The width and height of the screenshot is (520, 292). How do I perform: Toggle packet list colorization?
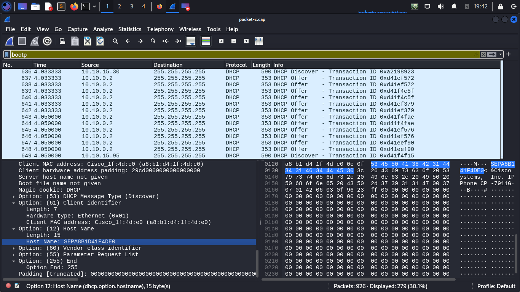(206, 41)
